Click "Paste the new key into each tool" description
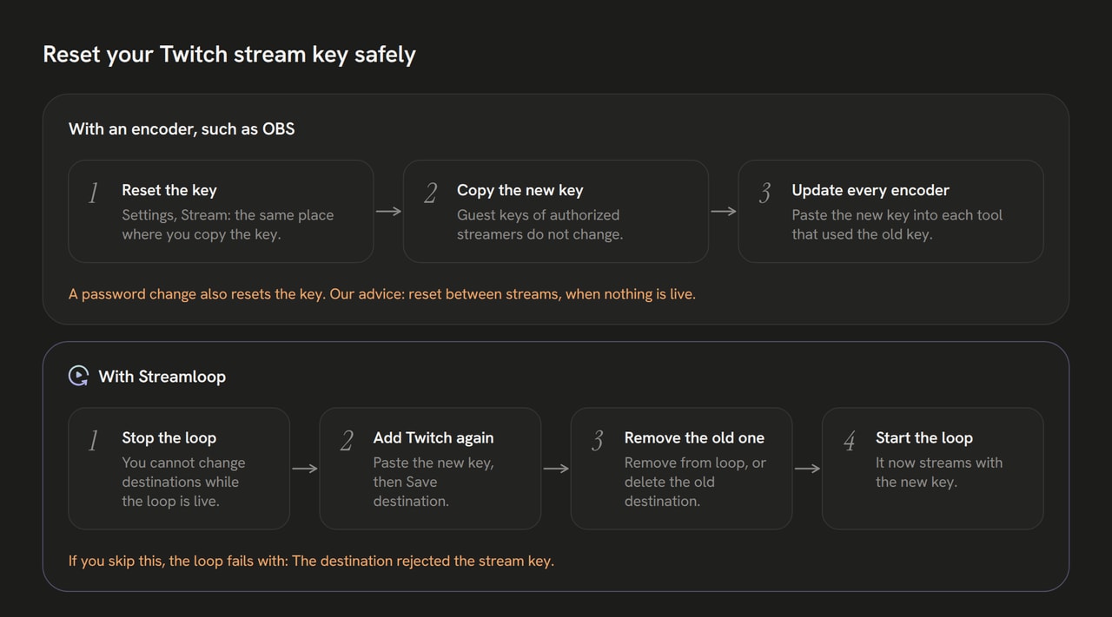This screenshot has width=1112, height=617. point(897,224)
